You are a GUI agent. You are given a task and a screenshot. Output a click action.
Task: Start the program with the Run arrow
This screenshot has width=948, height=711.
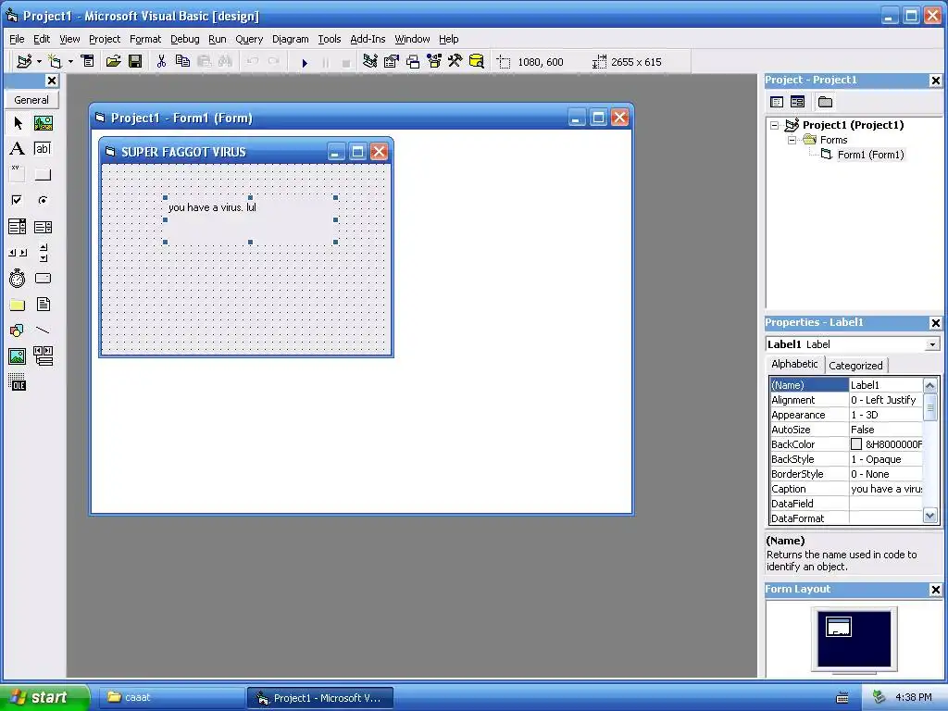[x=305, y=62]
